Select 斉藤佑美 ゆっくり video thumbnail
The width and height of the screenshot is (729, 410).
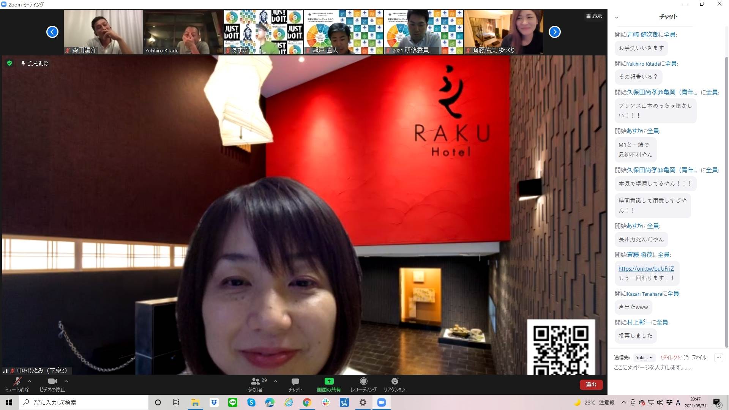pos(504,32)
